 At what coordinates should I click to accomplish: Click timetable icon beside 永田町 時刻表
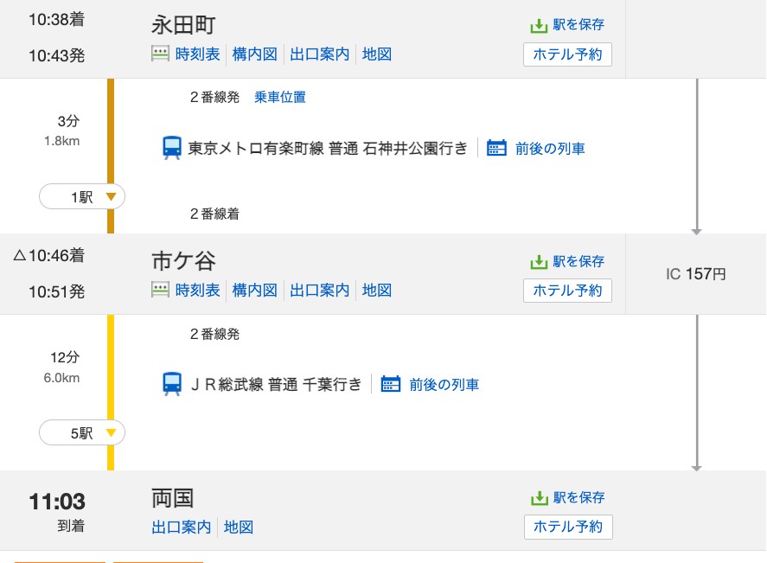pyautogui.click(x=161, y=54)
